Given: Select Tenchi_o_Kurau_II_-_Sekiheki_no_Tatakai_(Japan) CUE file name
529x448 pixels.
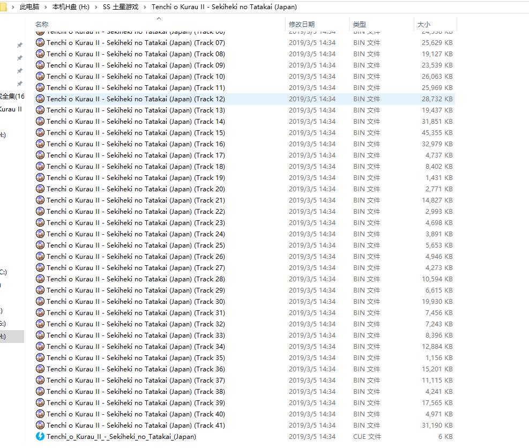Looking at the screenshot, I should click(x=121, y=436).
